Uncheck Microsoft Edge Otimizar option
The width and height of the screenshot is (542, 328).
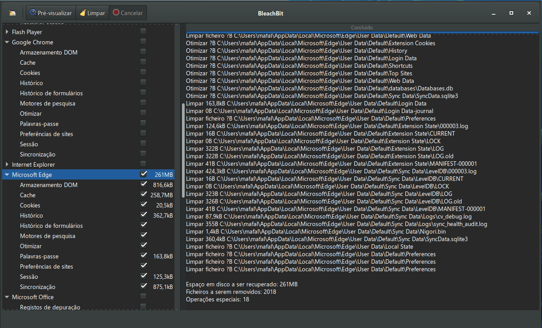[x=143, y=246]
